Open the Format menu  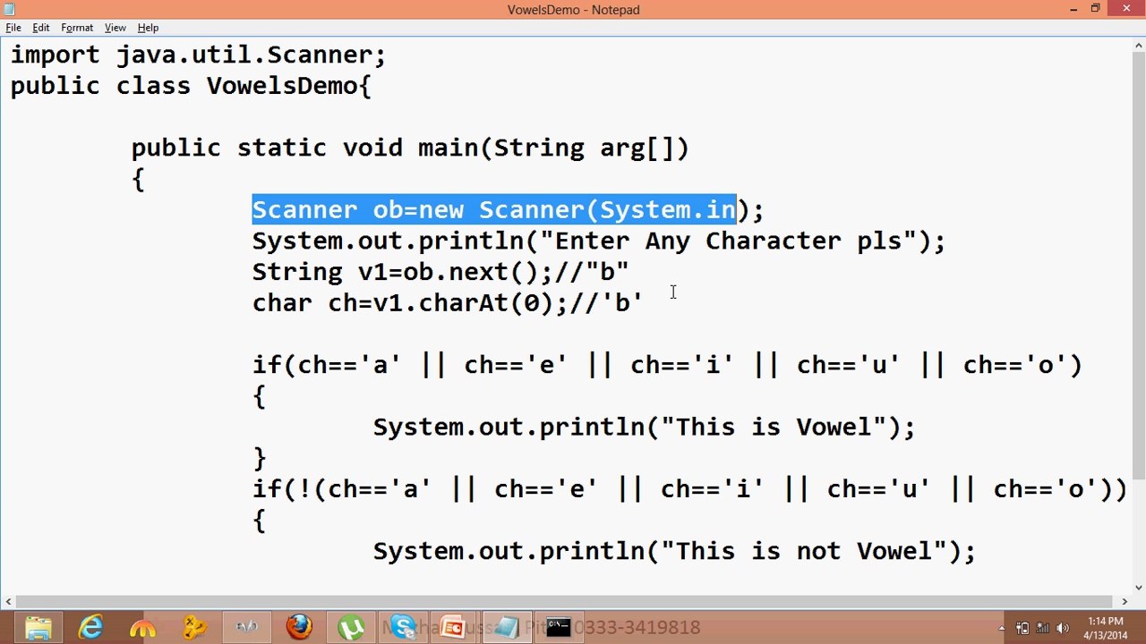[77, 28]
